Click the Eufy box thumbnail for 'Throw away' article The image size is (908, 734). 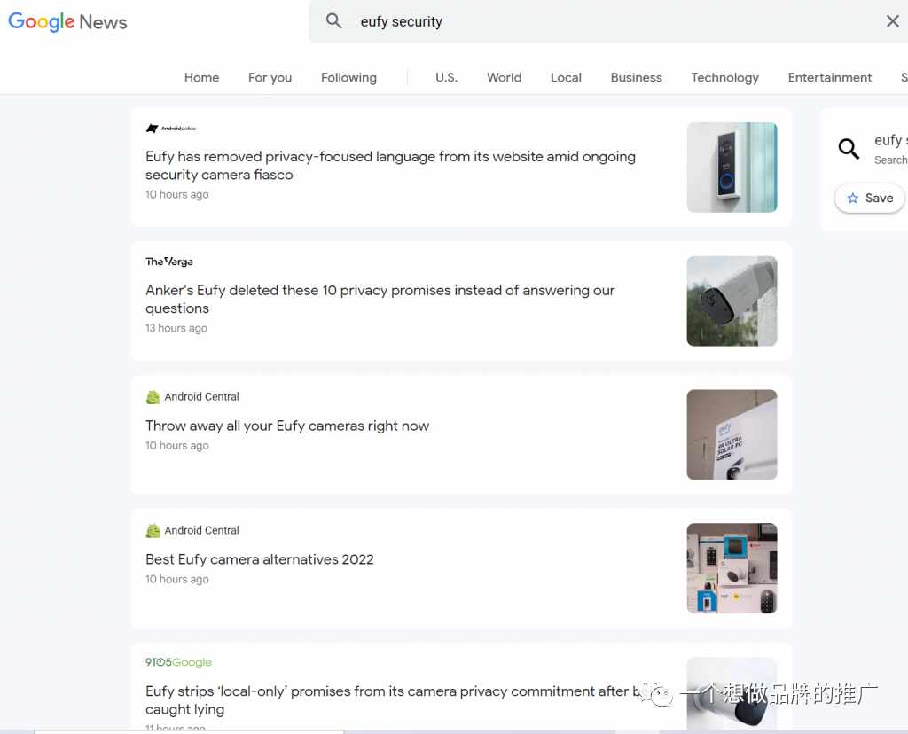click(x=732, y=434)
